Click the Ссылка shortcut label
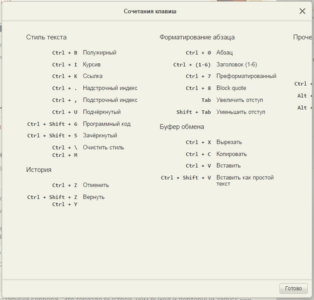This screenshot has width=314, height=300. coord(93,76)
